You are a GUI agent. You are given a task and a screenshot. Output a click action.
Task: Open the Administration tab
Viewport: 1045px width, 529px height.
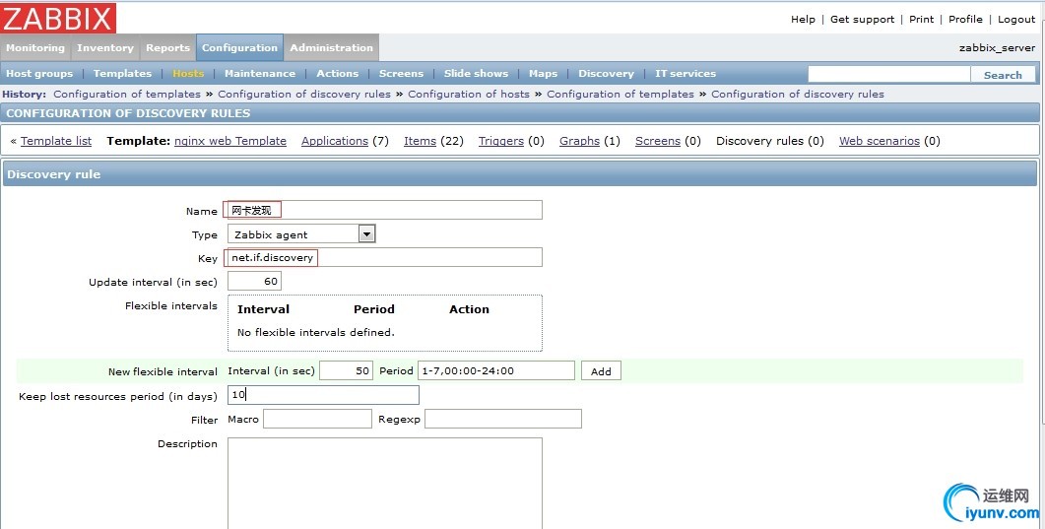pyautogui.click(x=331, y=48)
